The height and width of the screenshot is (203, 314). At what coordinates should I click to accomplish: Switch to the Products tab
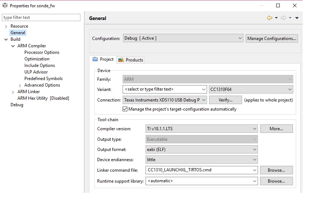[131, 60]
